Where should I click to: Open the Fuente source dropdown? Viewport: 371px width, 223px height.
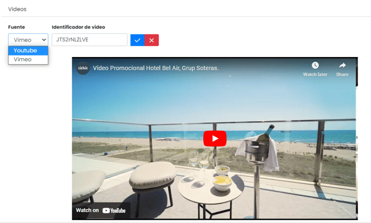click(x=28, y=40)
